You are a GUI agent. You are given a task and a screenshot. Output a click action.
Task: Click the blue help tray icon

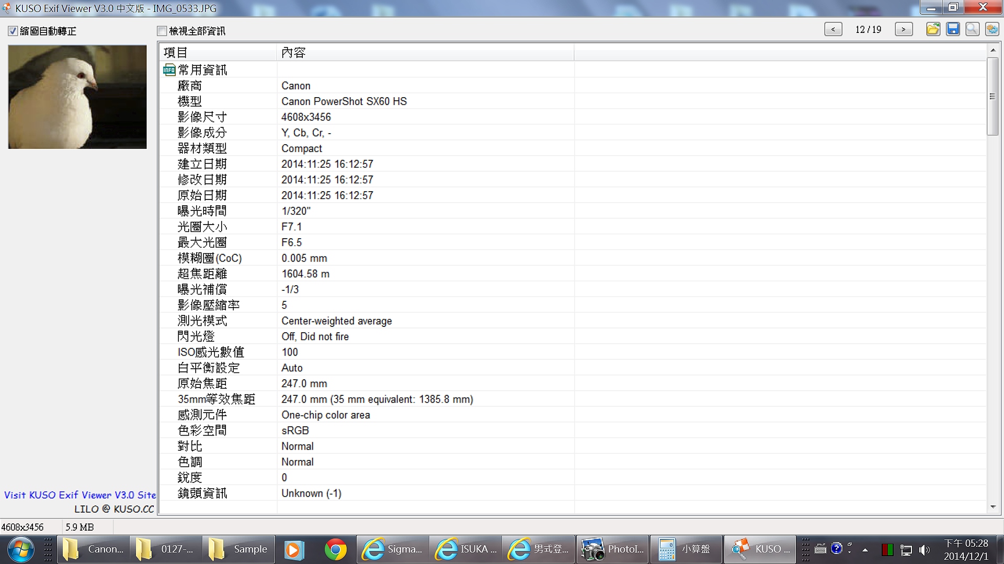coord(837,548)
